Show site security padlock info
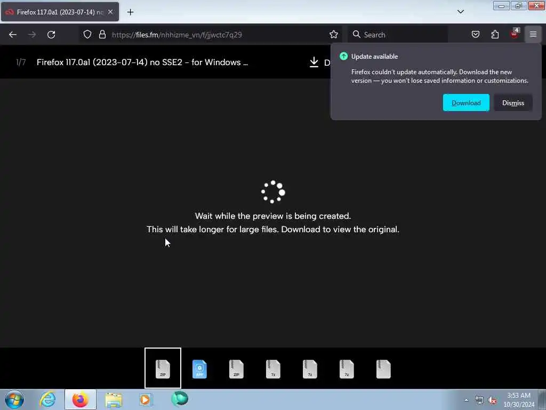 (x=102, y=34)
